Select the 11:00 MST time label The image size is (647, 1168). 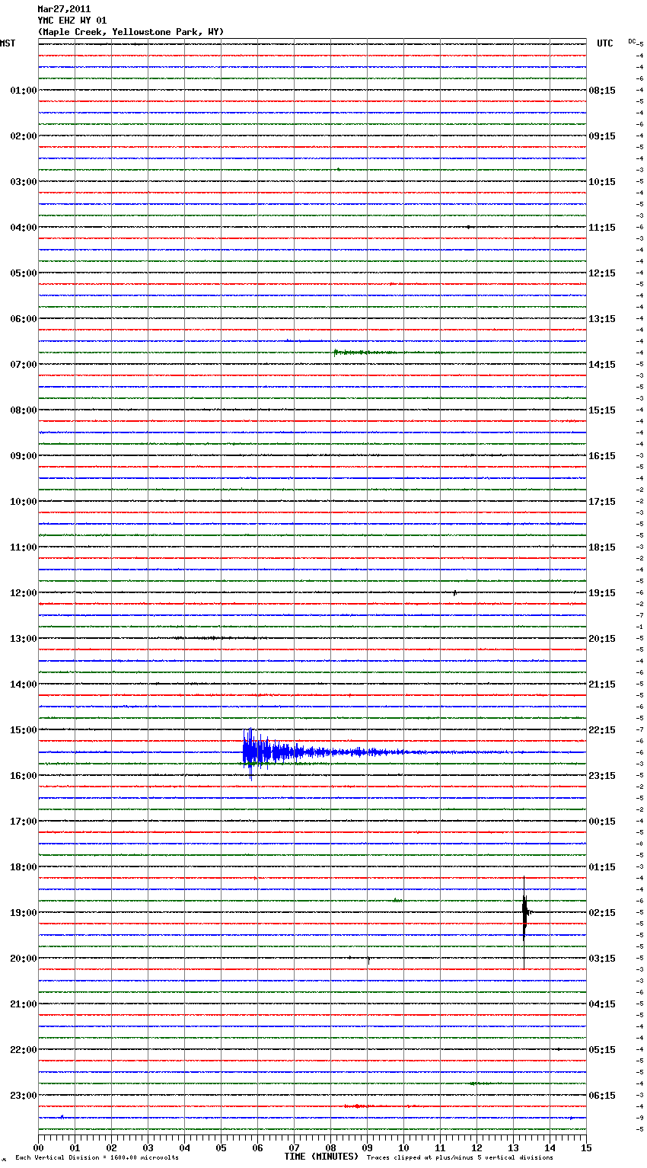[24, 547]
